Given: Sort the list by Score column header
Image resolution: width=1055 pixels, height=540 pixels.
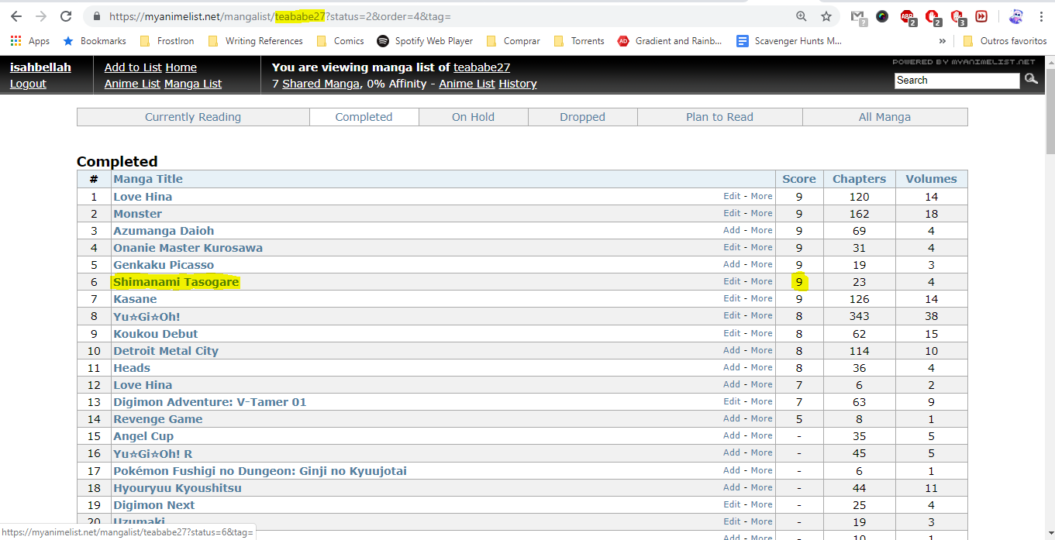Looking at the screenshot, I should point(798,179).
